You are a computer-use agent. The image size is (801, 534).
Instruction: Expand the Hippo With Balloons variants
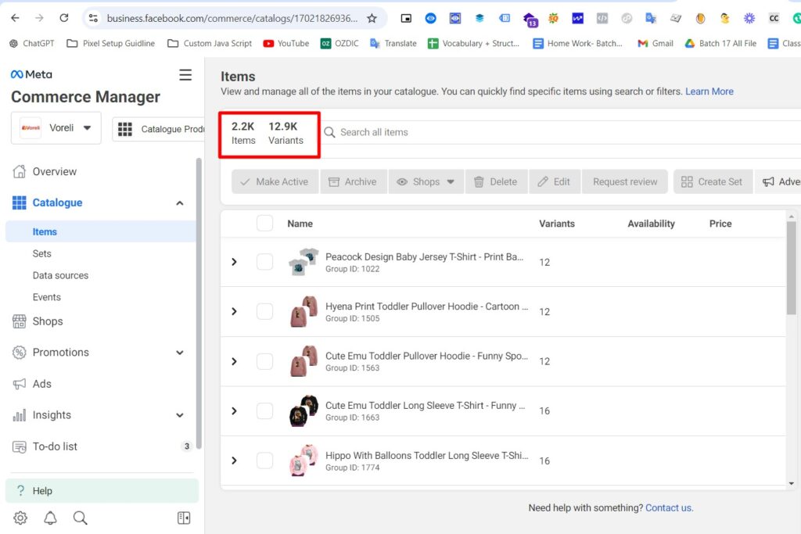pos(234,461)
